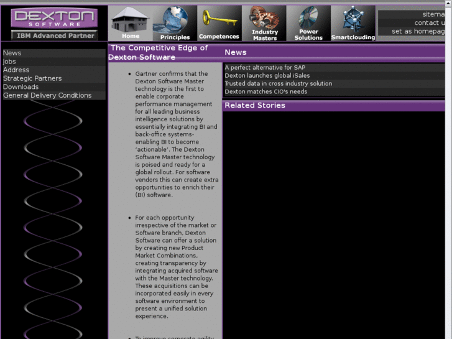Screen dimensions: 452x339
Task: Open Competences via the golden key icon
Action: pos(219,23)
